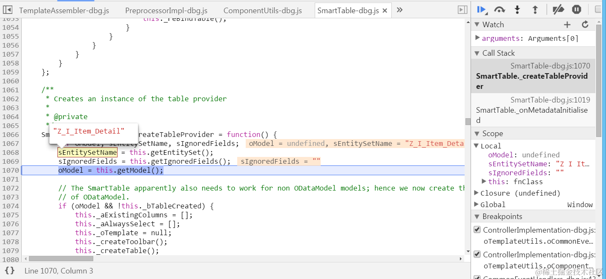The height and width of the screenshot is (279, 606).
Task: Collapse the Call Stack section
Action: pos(476,53)
